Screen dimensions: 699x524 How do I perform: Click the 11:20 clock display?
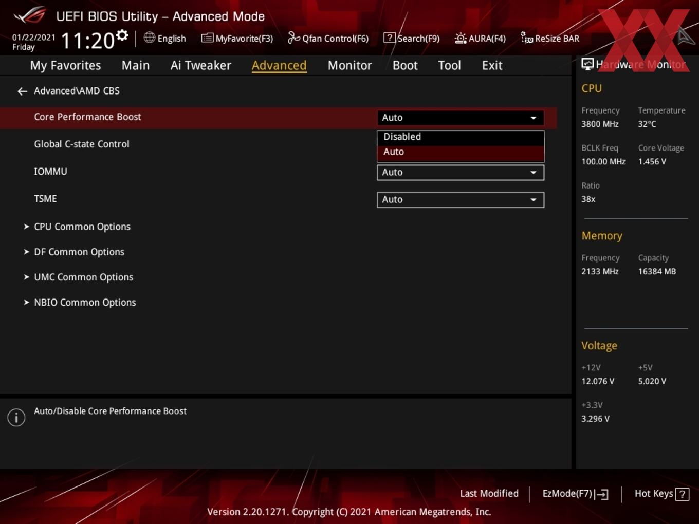click(88, 41)
